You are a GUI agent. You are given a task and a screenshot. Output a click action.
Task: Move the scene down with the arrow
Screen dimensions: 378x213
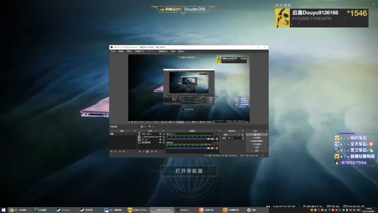(124, 151)
